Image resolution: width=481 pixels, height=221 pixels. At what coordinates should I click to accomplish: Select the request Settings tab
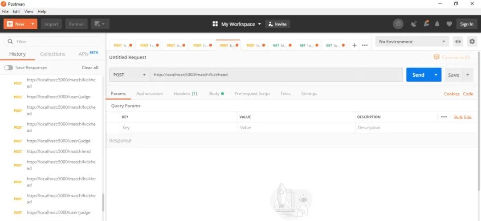coord(309,94)
